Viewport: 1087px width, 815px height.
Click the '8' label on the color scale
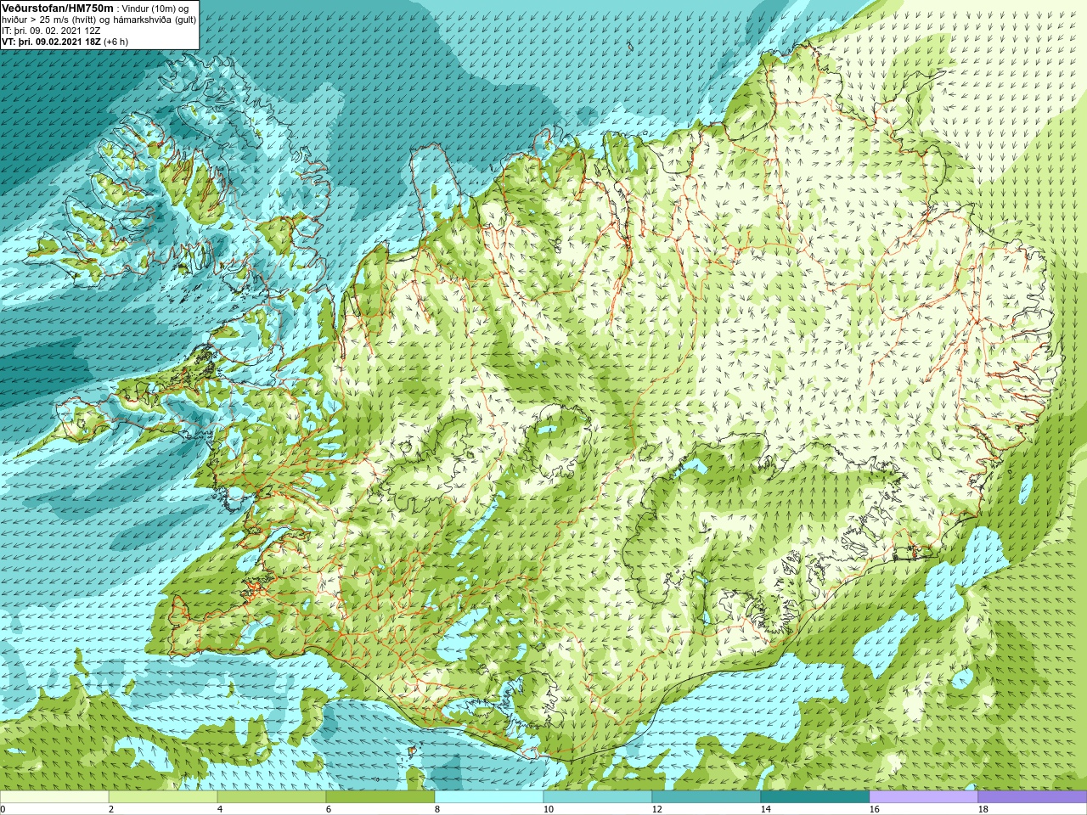pyautogui.click(x=437, y=809)
